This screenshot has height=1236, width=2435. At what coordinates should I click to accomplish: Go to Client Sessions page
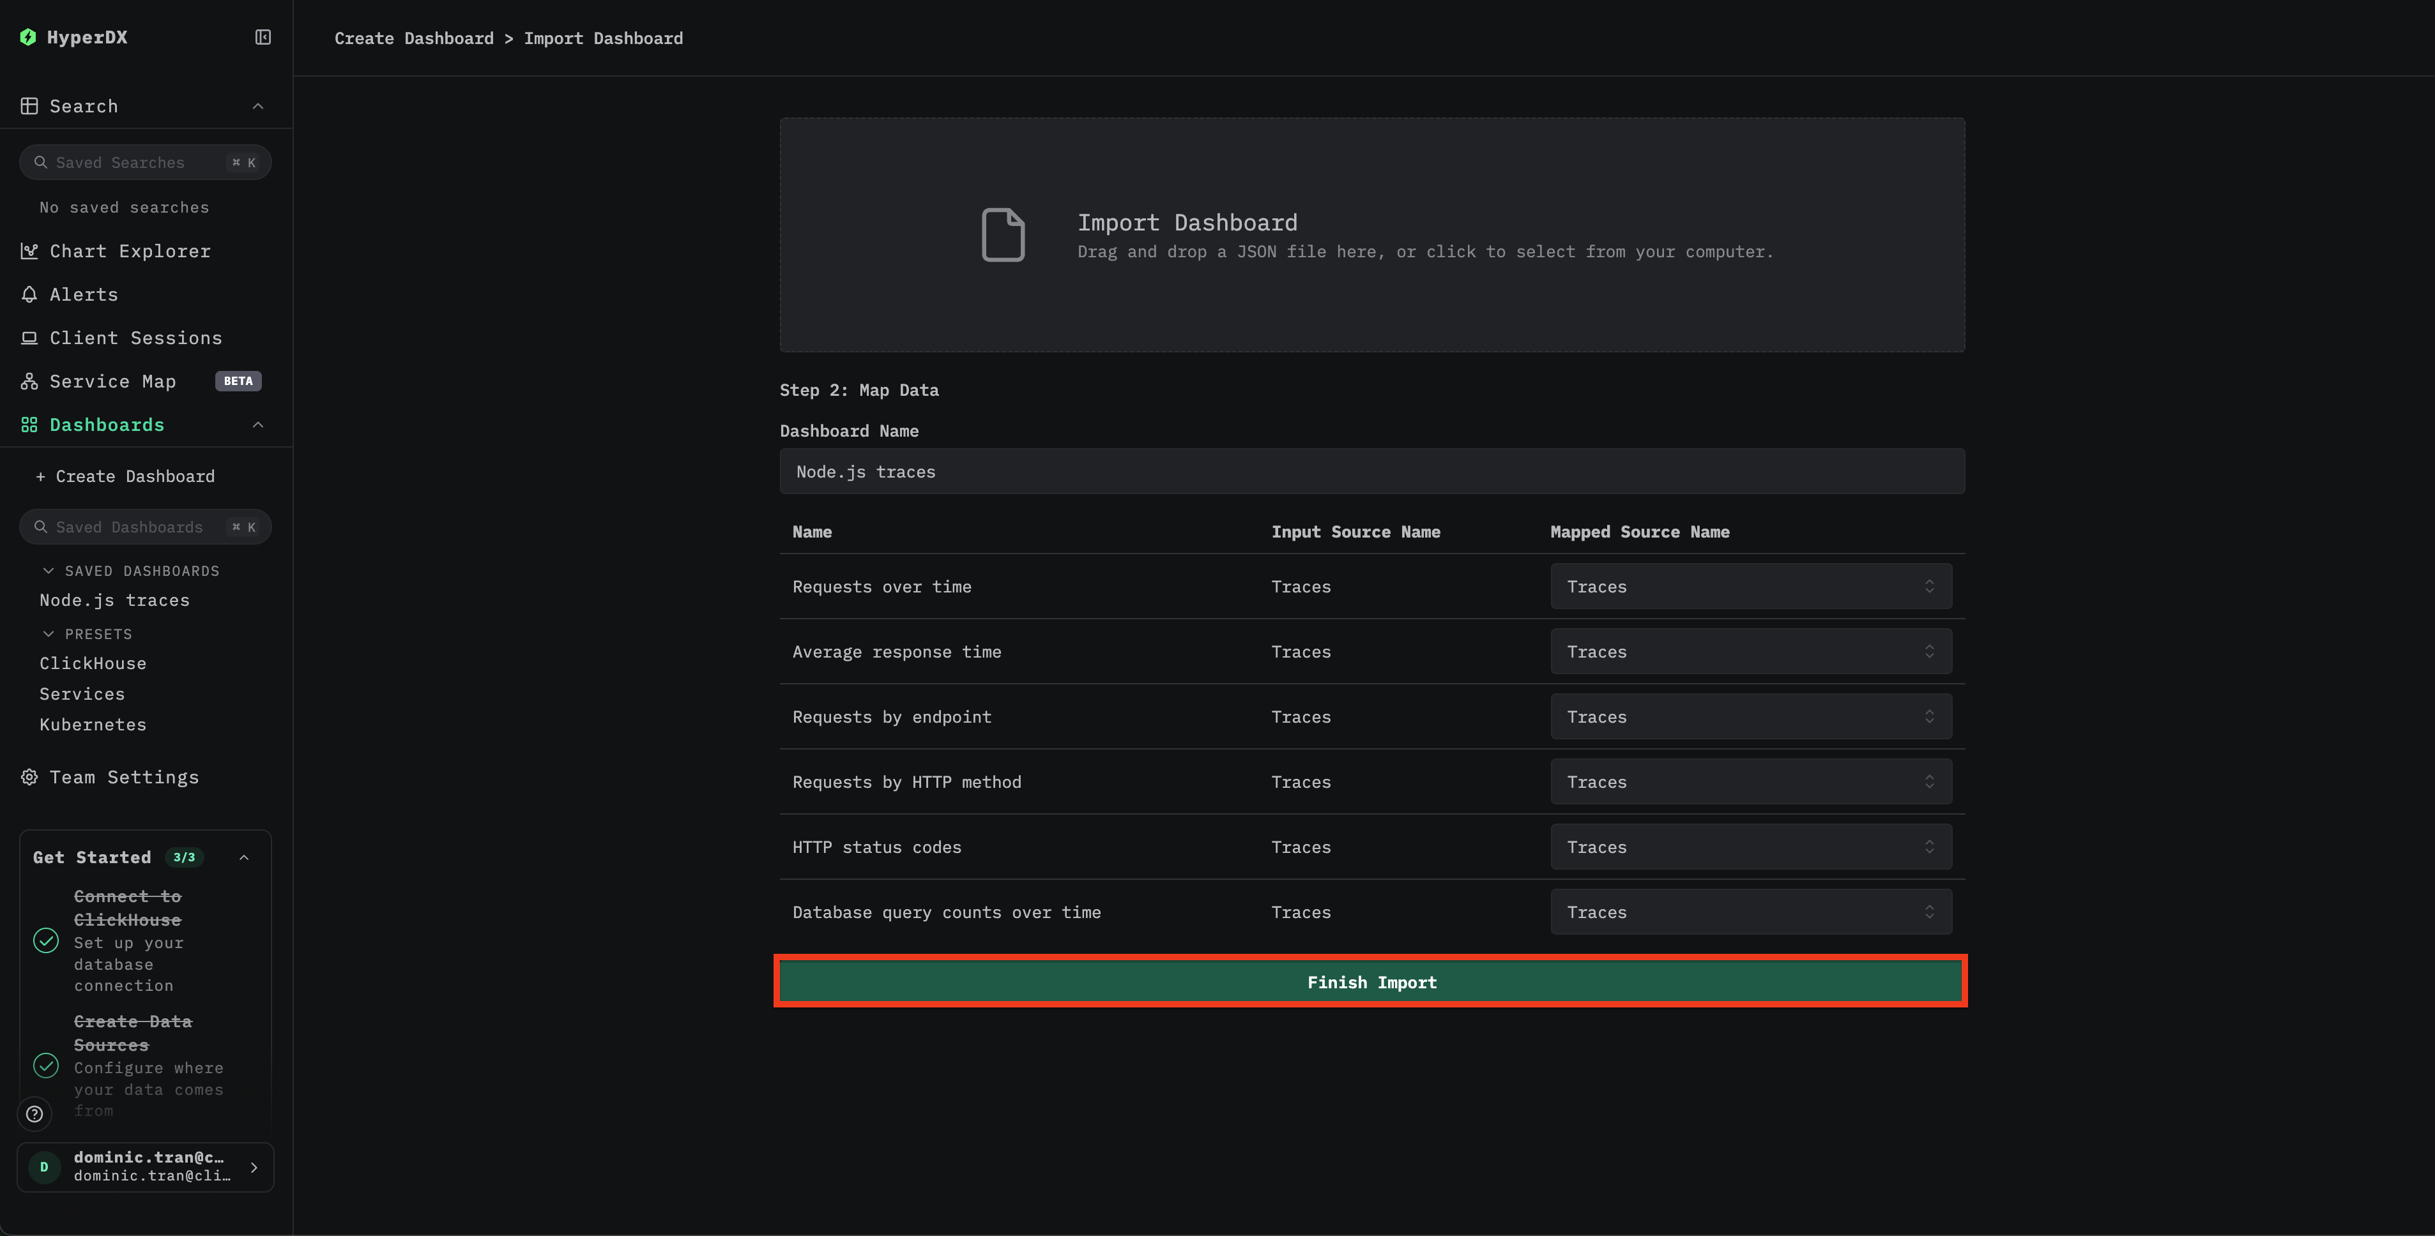pyautogui.click(x=135, y=338)
